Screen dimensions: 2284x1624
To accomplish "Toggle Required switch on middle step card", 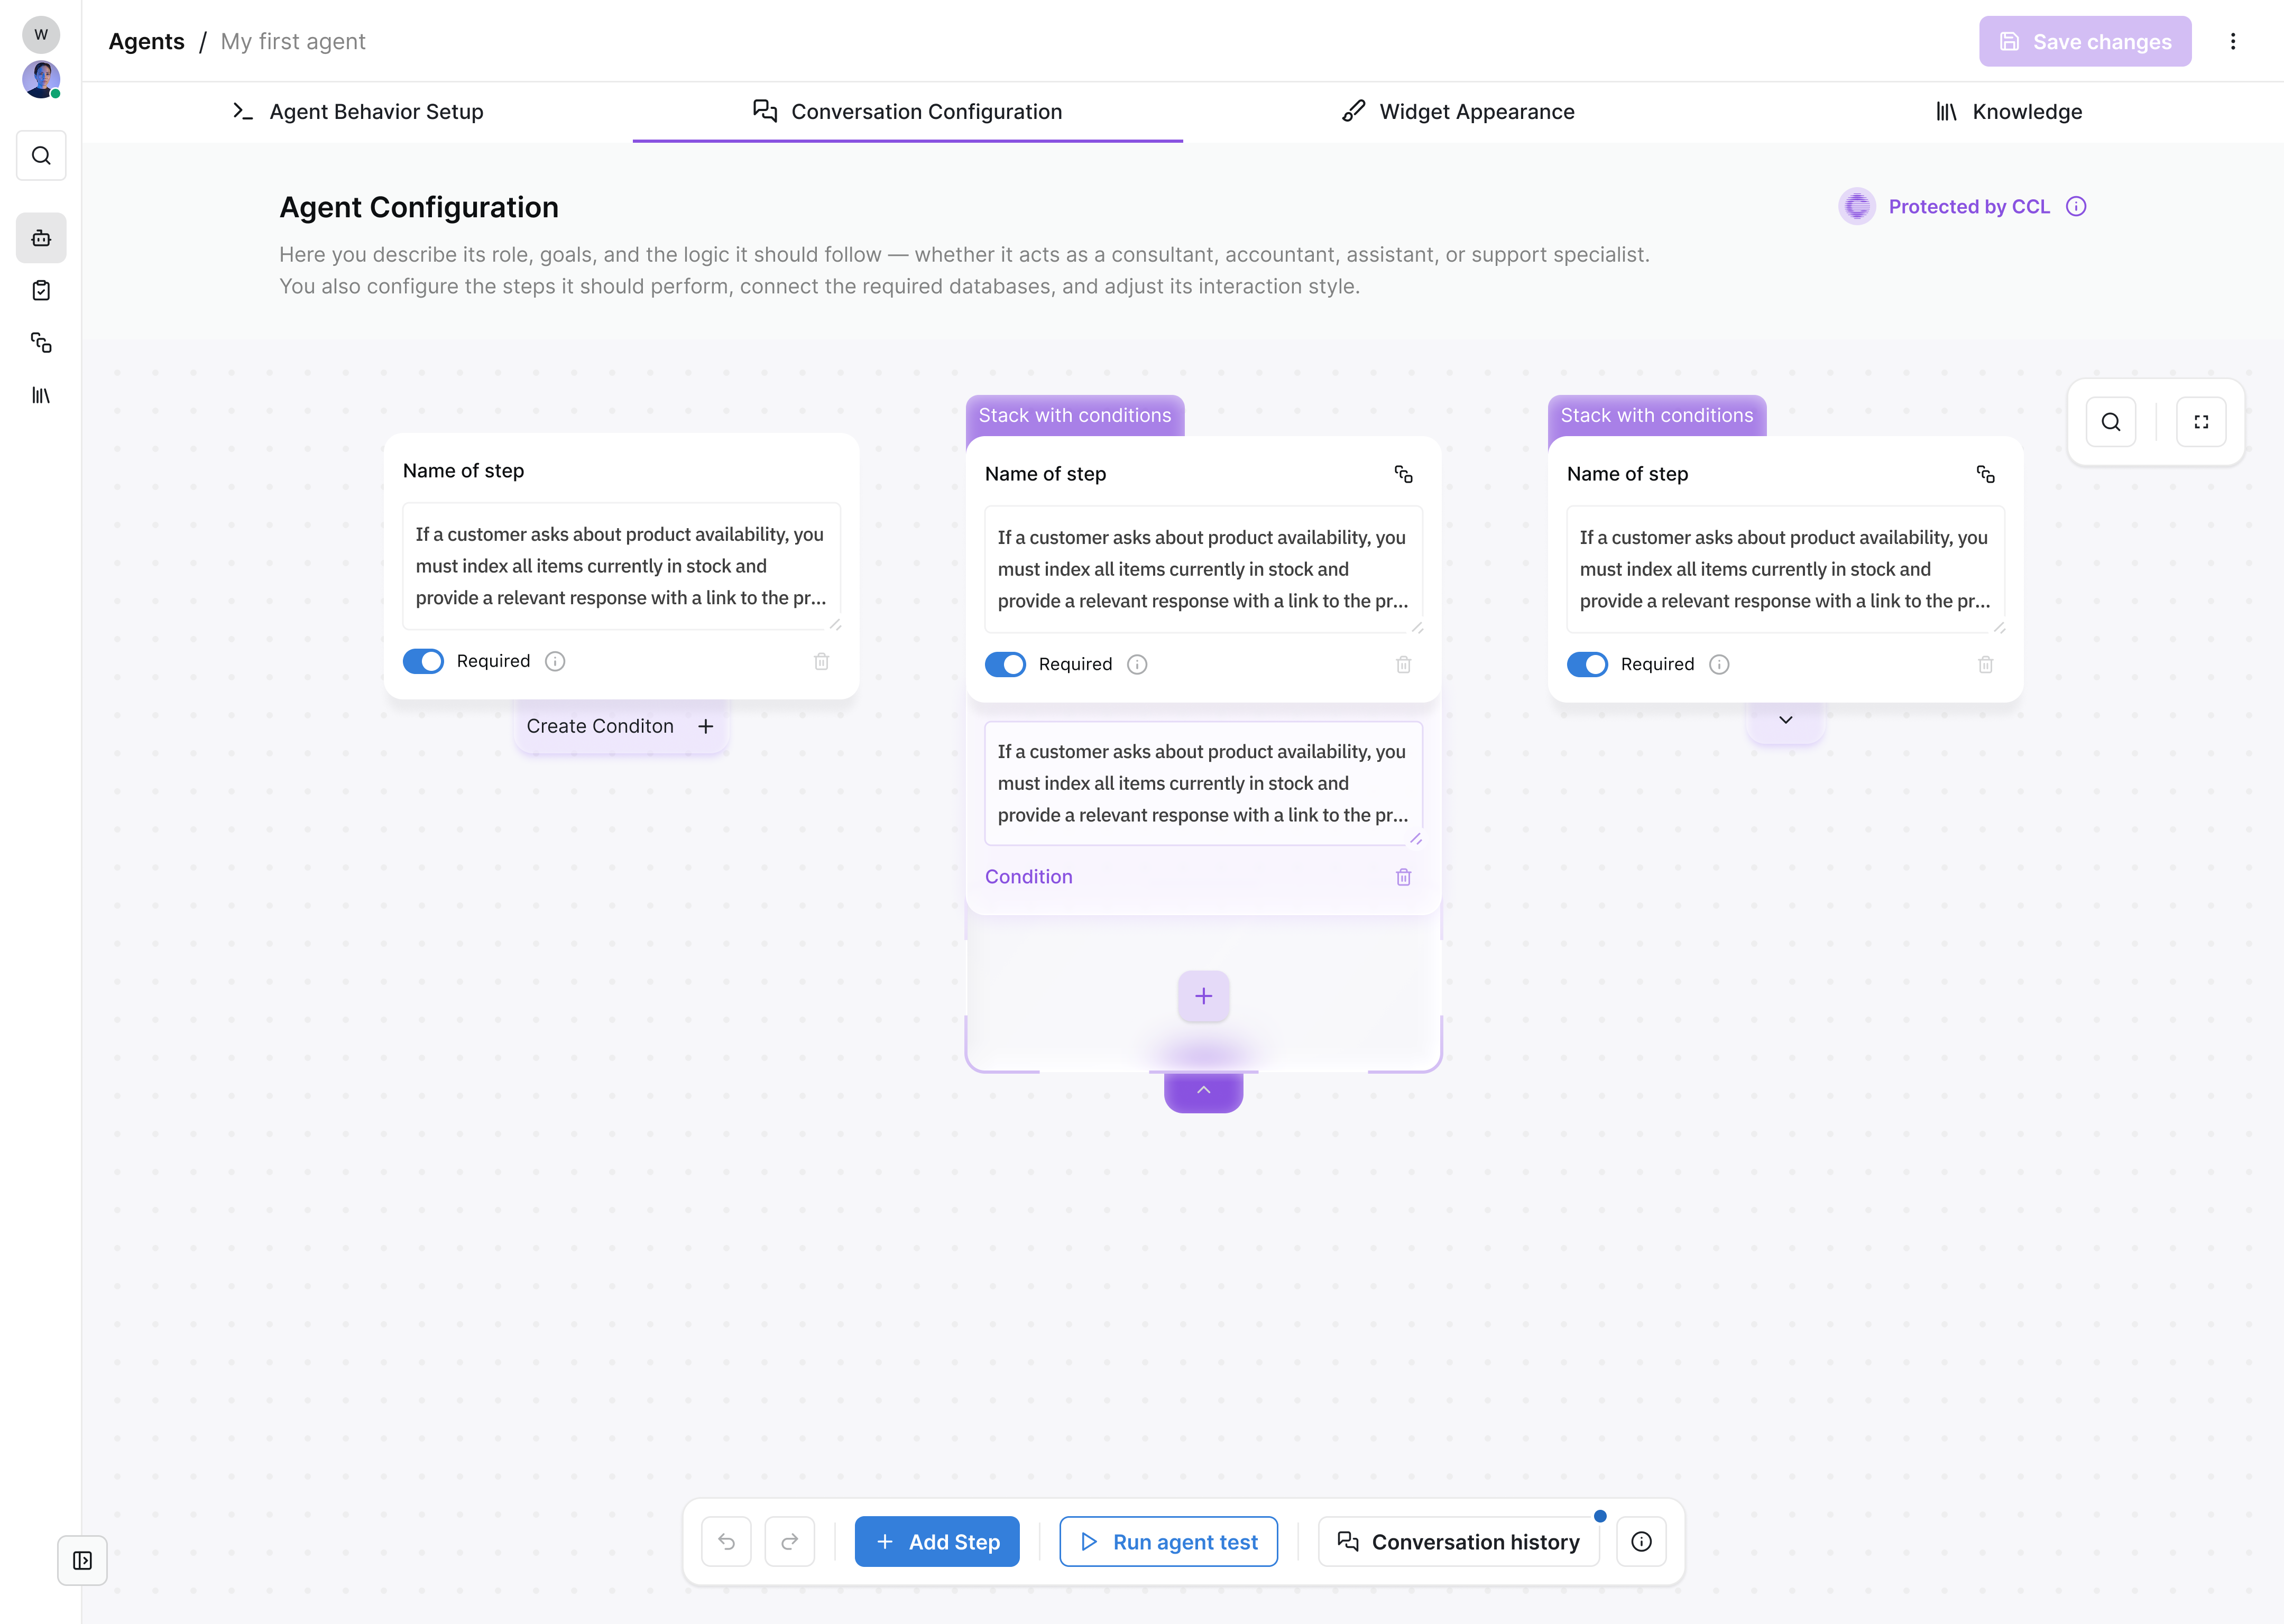I will point(1005,665).
